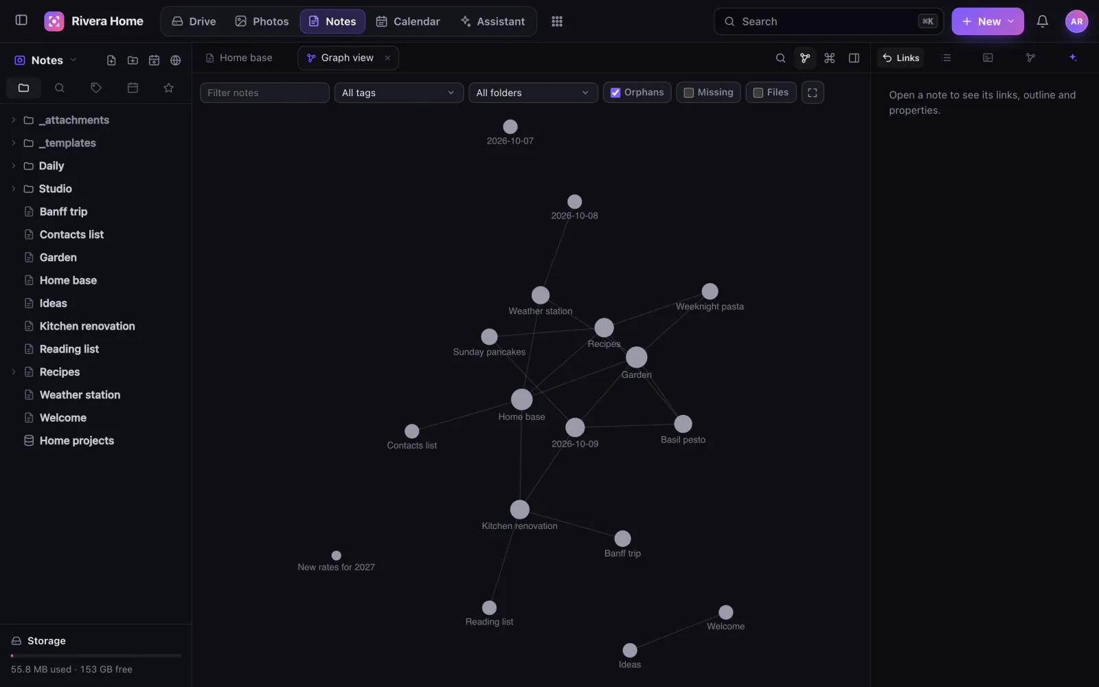Image resolution: width=1099 pixels, height=687 pixels.
Task: Expand the Daily folder
Action: [x=13, y=166]
